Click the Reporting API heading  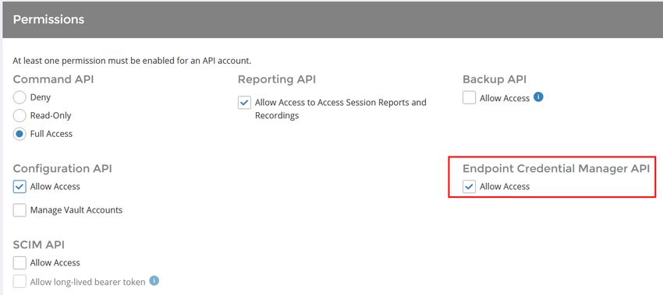tap(277, 79)
